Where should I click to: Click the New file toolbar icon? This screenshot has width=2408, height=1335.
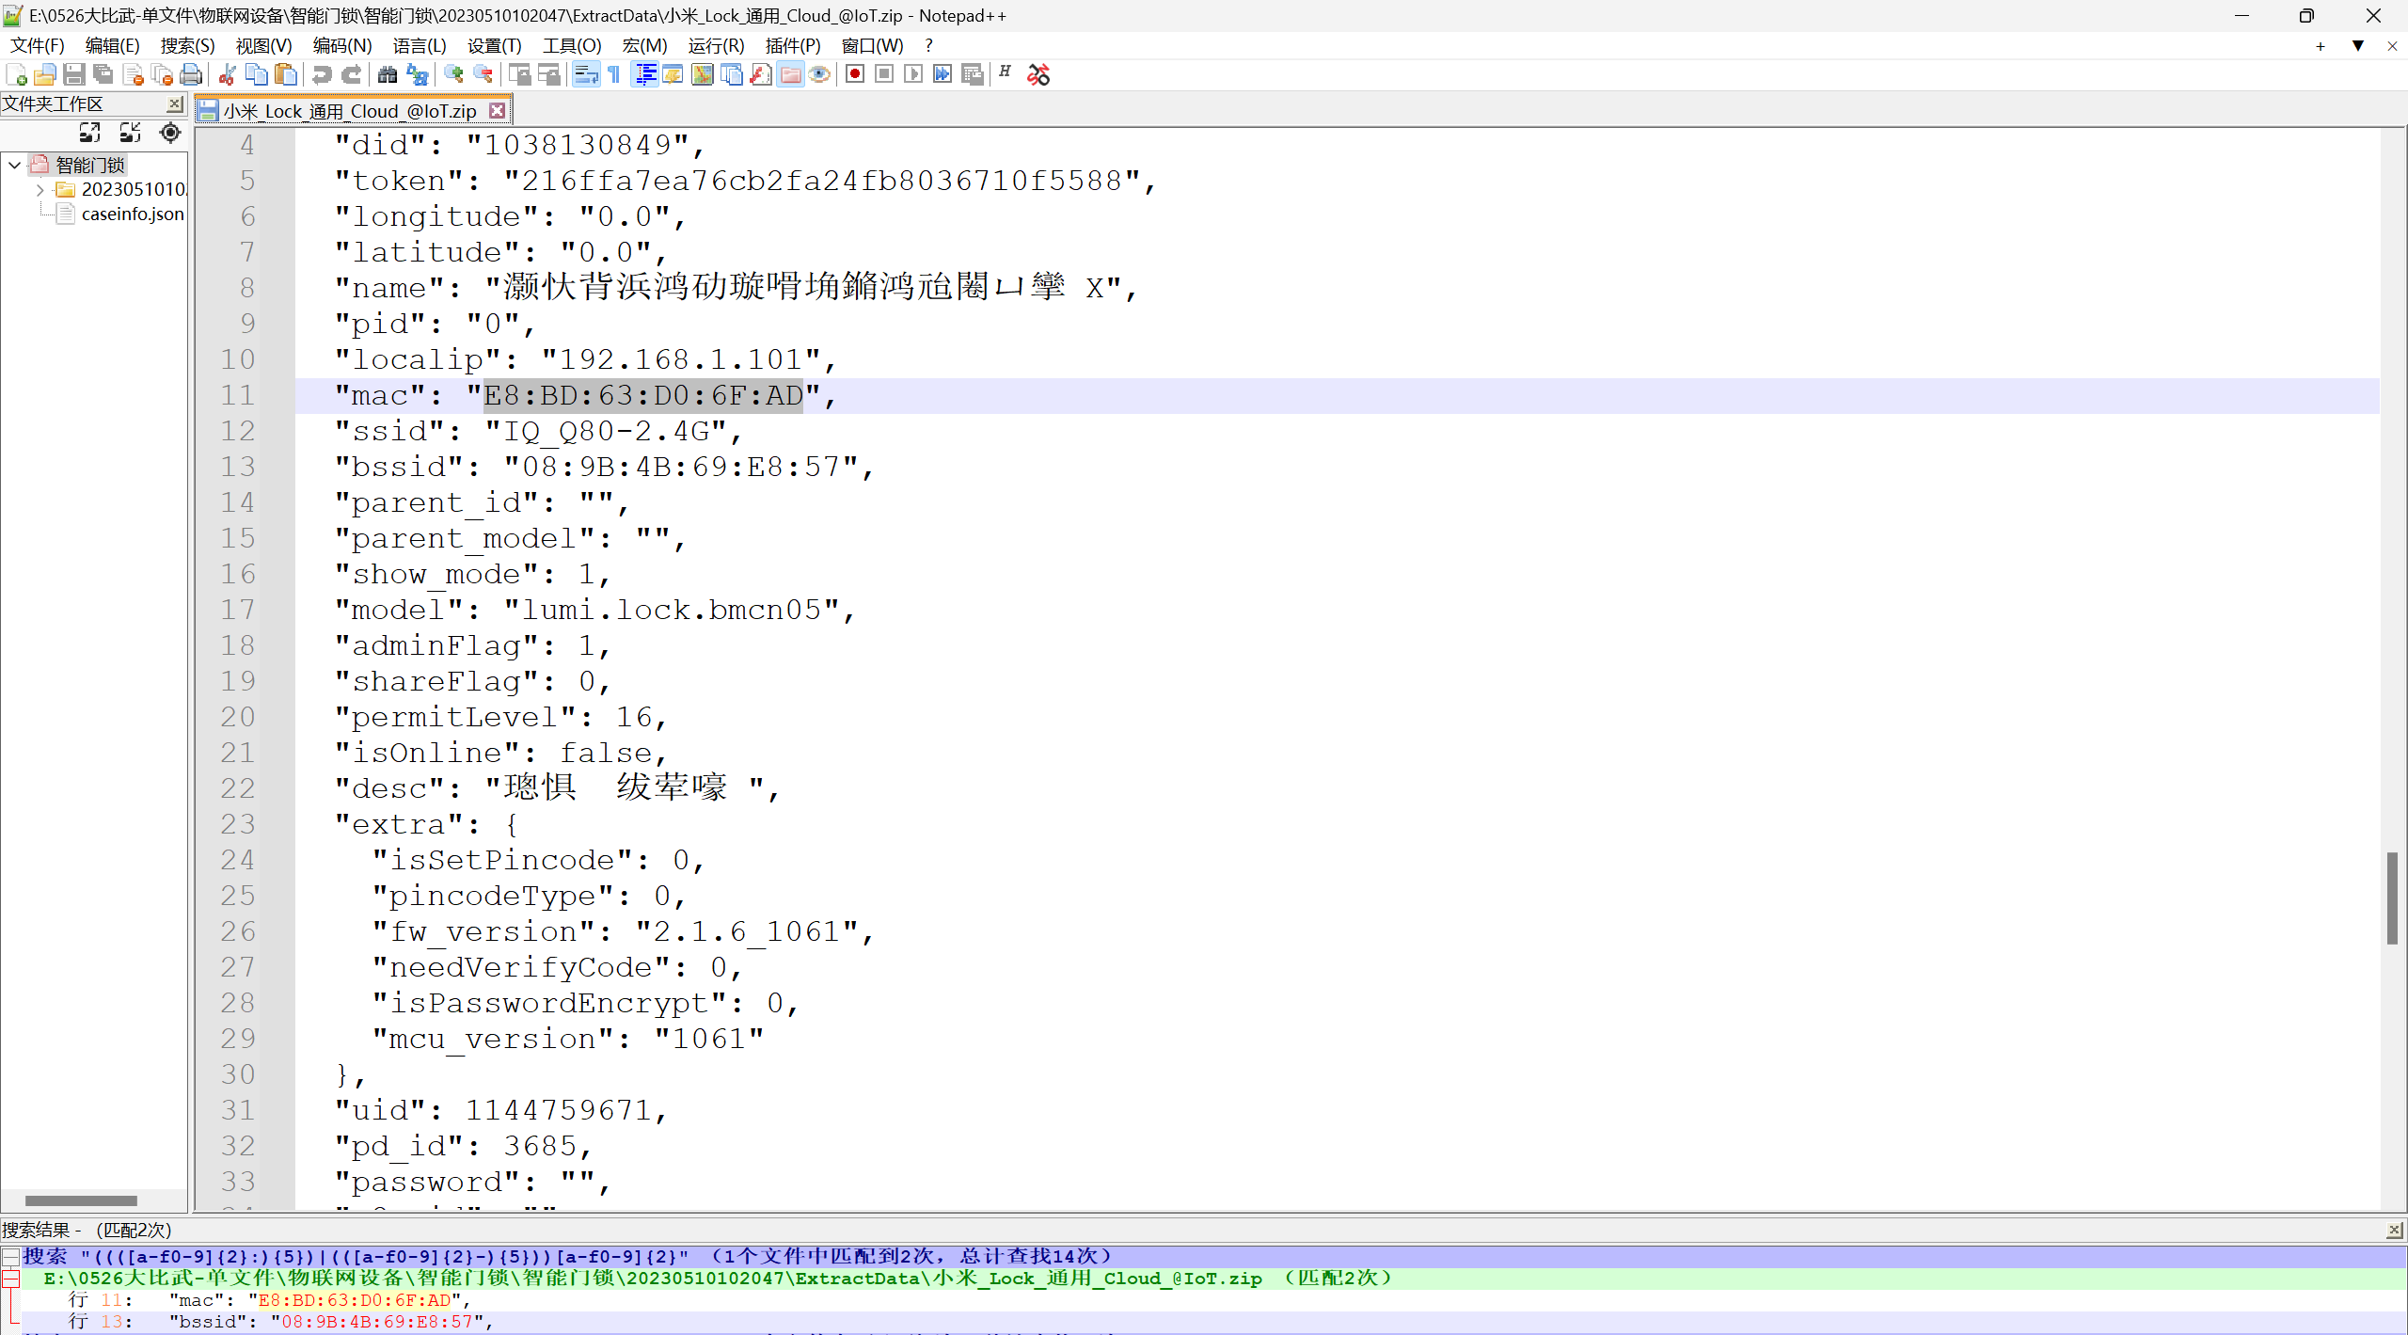(x=16, y=74)
